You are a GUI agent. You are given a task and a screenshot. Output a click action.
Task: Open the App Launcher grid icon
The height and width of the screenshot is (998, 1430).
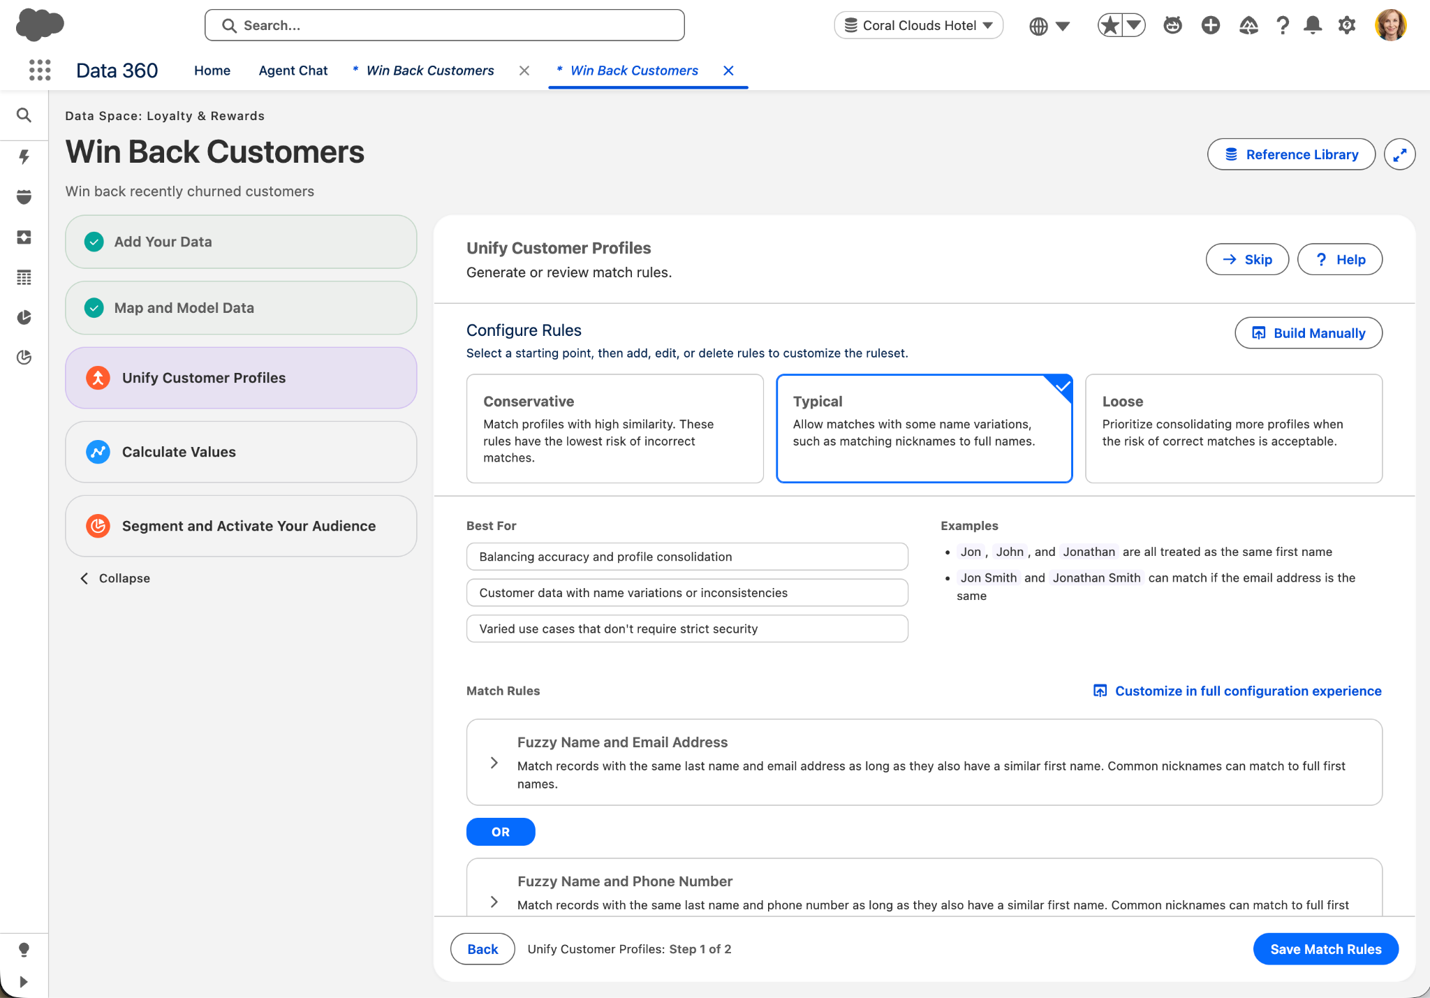pyautogui.click(x=40, y=70)
